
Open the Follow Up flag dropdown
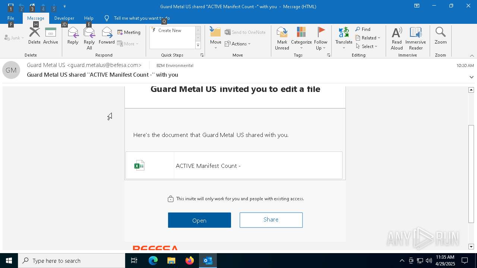[x=320, y=38]
